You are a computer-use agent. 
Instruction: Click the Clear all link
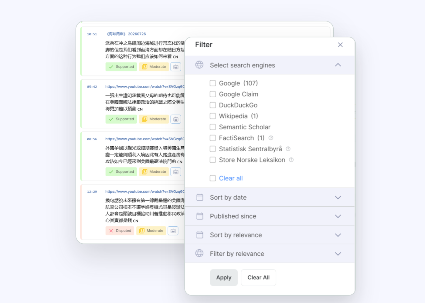231,178
